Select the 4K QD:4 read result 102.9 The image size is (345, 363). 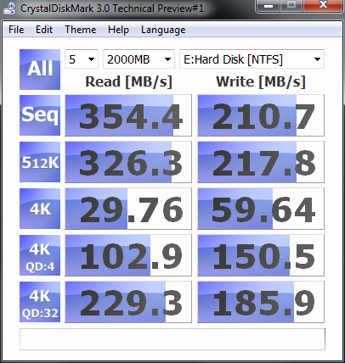pos(128,255)
